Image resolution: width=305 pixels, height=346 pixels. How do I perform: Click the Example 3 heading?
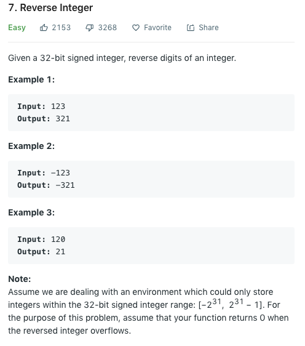[31, 212]
